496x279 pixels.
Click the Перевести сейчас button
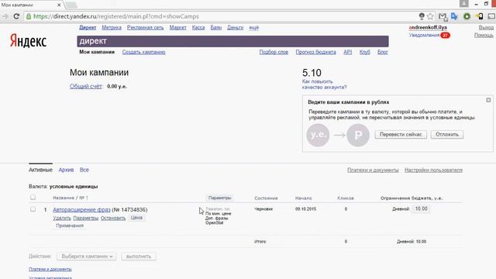(401, 134)
